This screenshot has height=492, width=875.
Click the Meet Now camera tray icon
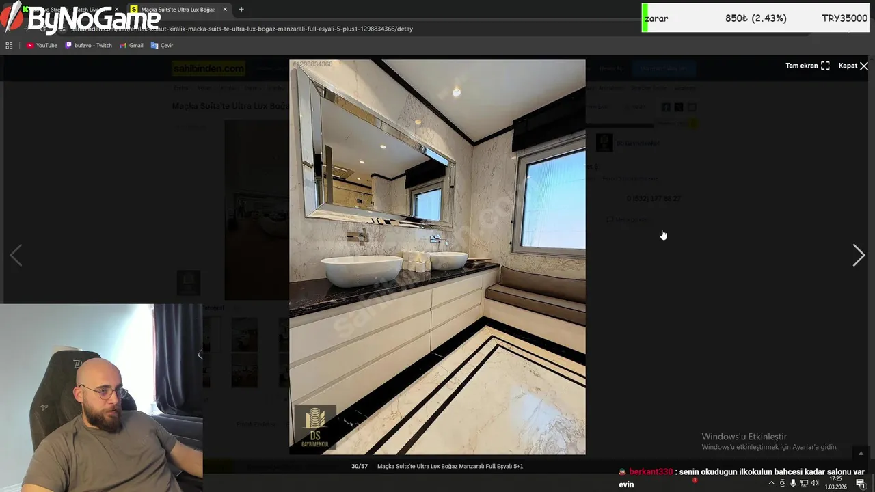783,483
